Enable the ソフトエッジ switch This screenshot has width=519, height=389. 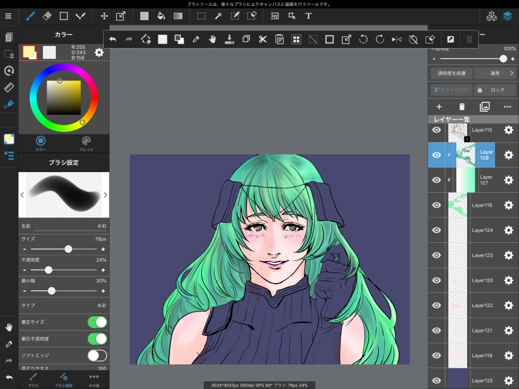click(97, 355)
